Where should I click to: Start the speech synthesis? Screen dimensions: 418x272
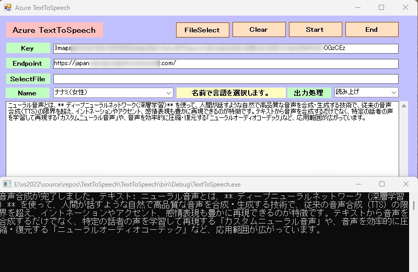315,30
